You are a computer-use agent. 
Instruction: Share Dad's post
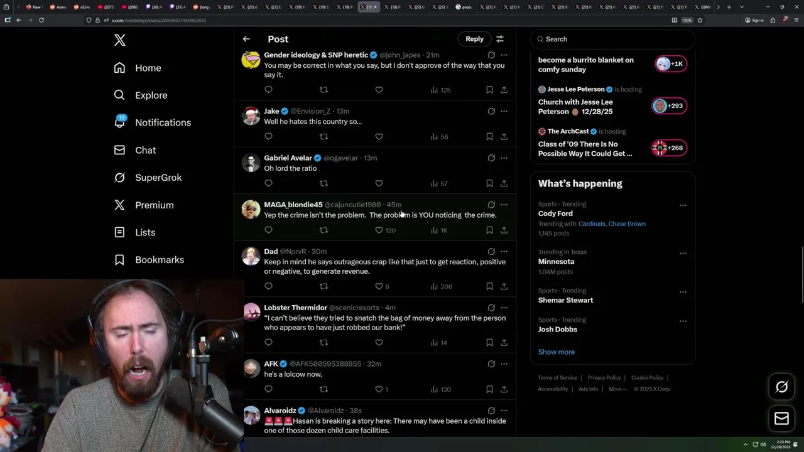504,286
